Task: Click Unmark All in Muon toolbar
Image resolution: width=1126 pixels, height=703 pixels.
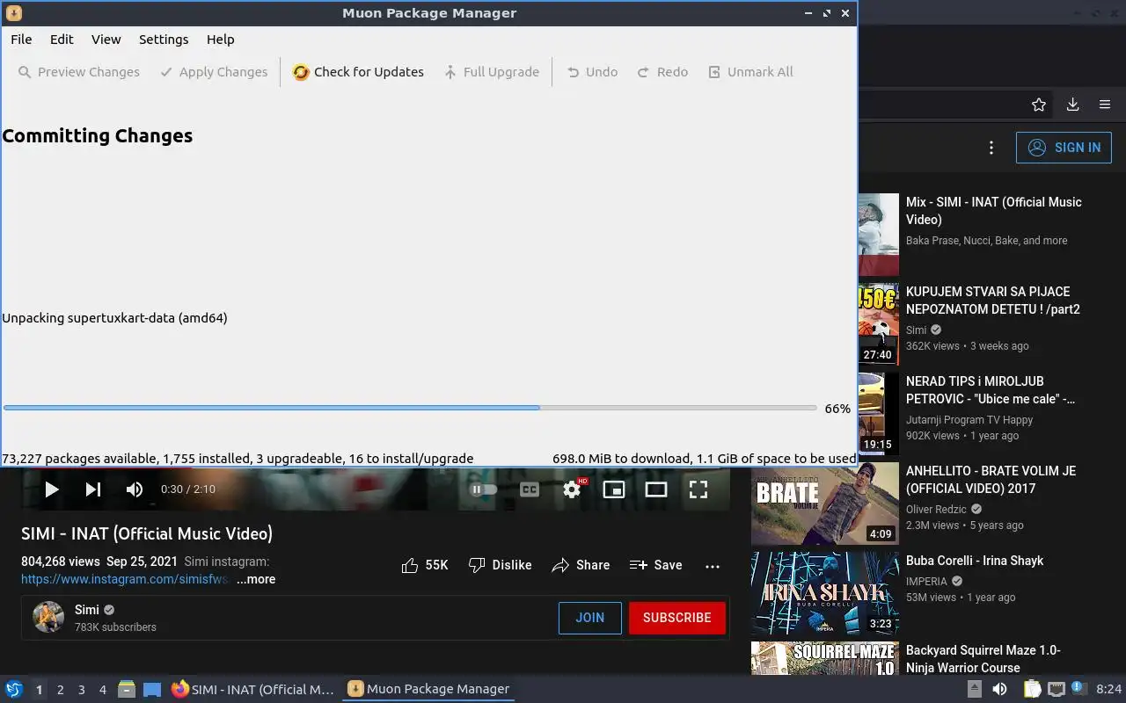Action: (750, 72)
